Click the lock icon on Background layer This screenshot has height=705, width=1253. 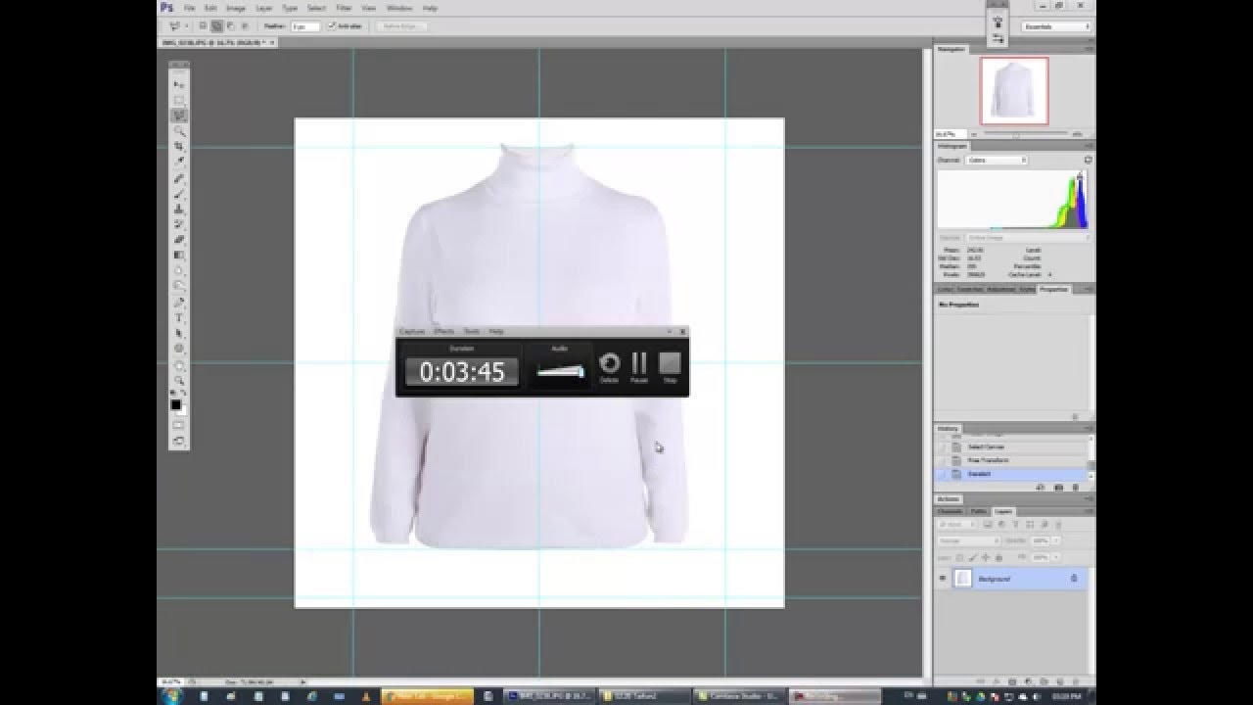[x=1074, y=579]
